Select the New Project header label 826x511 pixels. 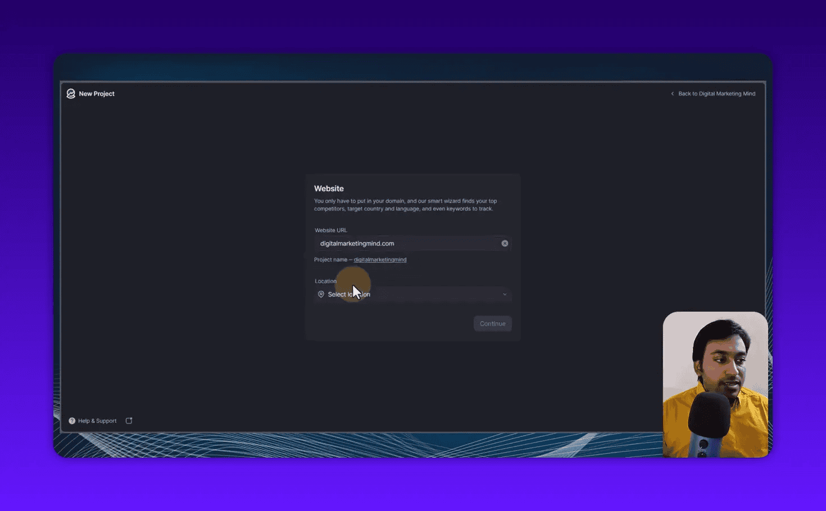(x=96, y=93)
